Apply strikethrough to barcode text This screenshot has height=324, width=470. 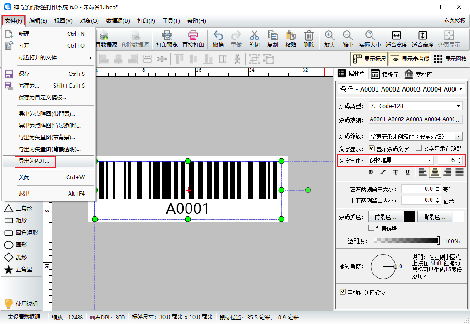(395, 172)
